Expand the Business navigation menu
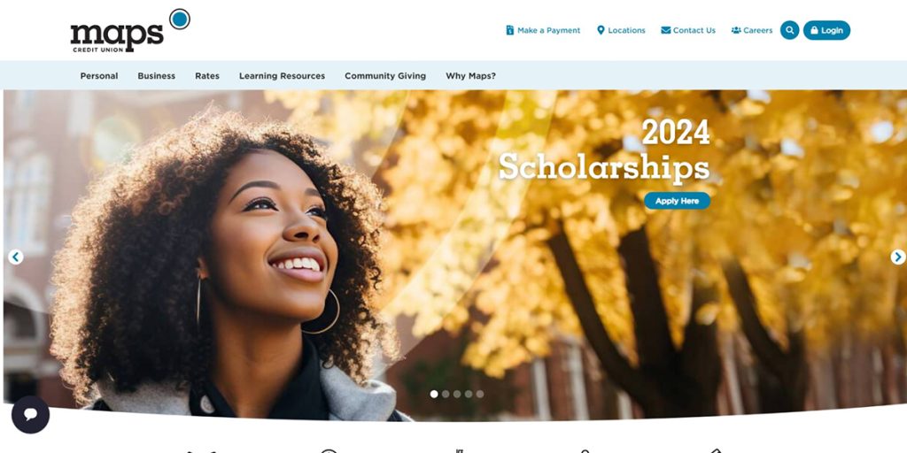Screen dimensions: 907x453 click(x=156, y=76)
